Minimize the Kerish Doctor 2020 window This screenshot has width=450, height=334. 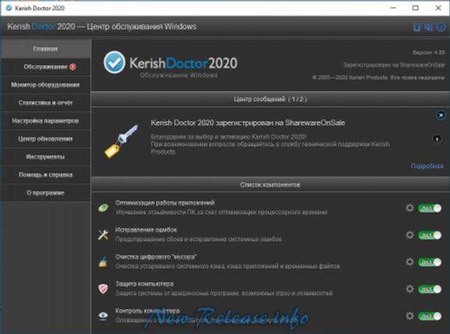coord(393,8)
